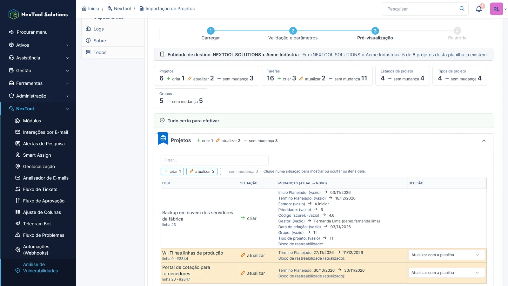Toggle the 'sem mudança 3' situation filter
This screenshot has height=286, width=508.
click(240, 171)
